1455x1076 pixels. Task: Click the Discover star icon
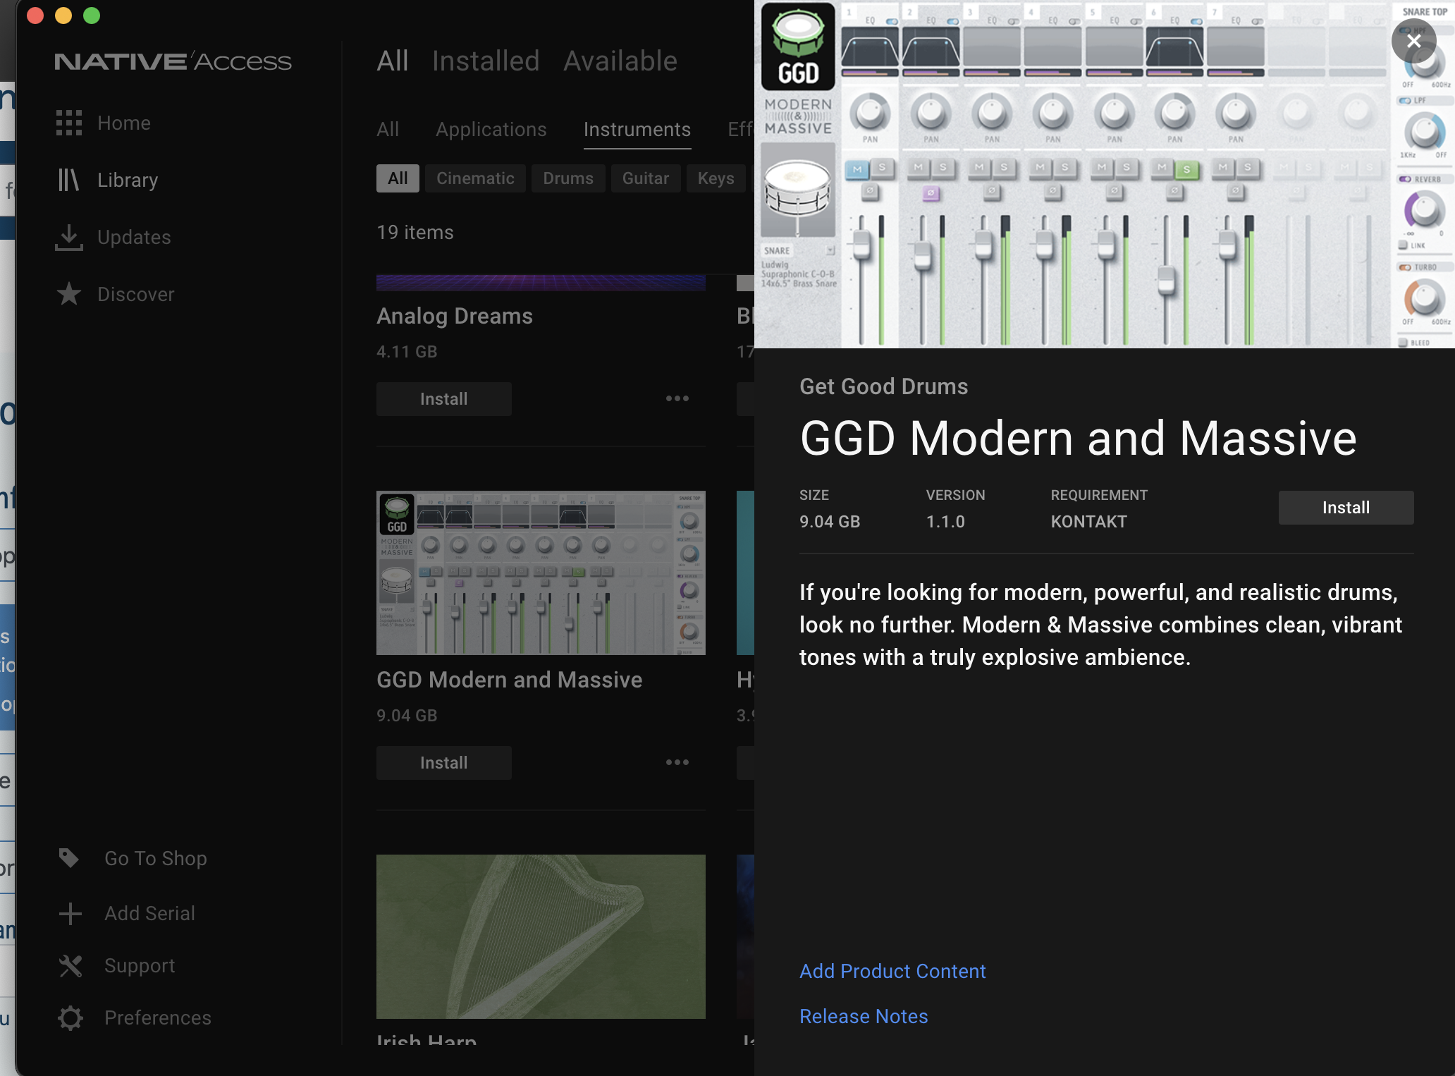[x=69, y=294]
